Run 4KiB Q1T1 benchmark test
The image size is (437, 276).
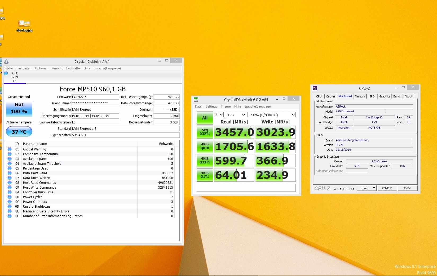(205, 175)
